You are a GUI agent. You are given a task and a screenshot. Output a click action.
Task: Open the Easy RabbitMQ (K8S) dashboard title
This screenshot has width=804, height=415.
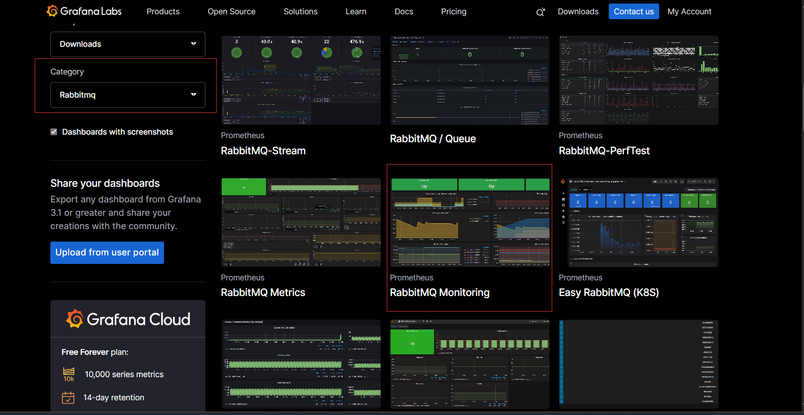(x=609, y=292)
